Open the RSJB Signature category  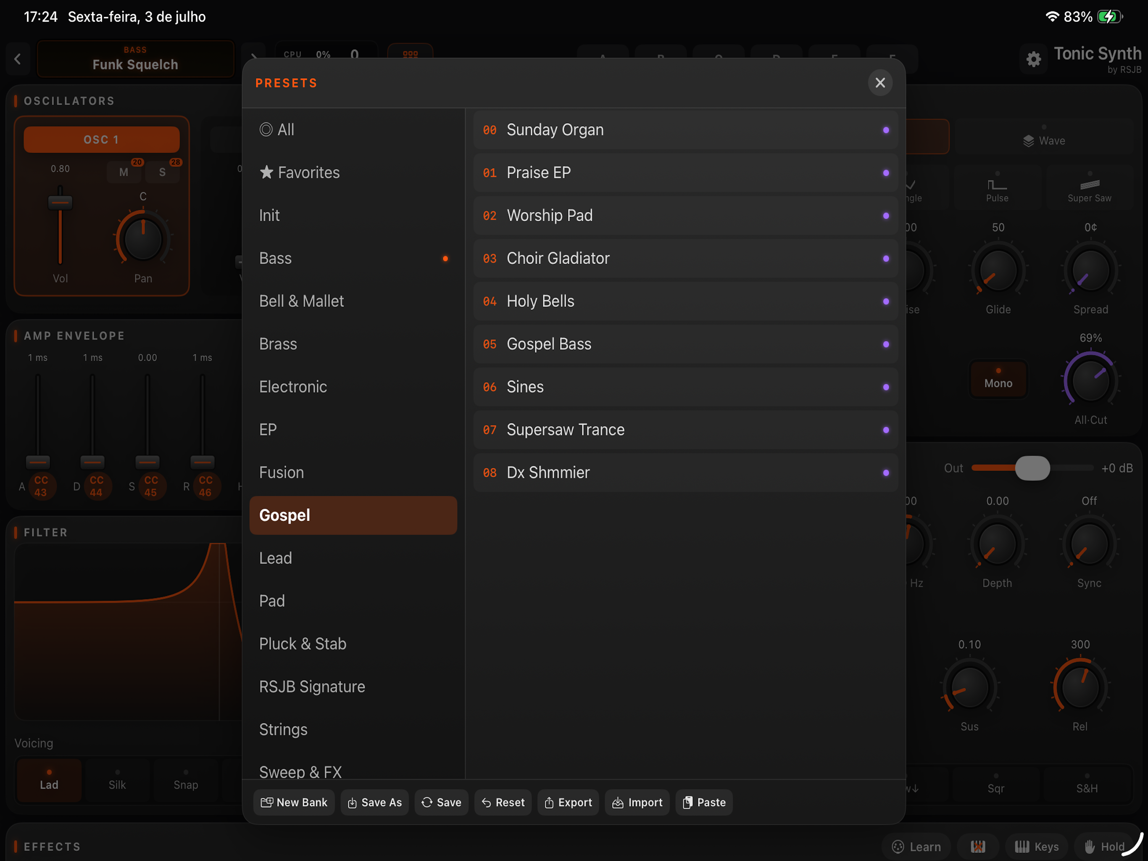coord(353,687)
